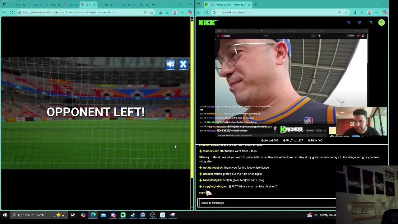This screenshot has width=398, height=224.
Task: Click the 'Send a message' chat box
Action: coord(267,203)
